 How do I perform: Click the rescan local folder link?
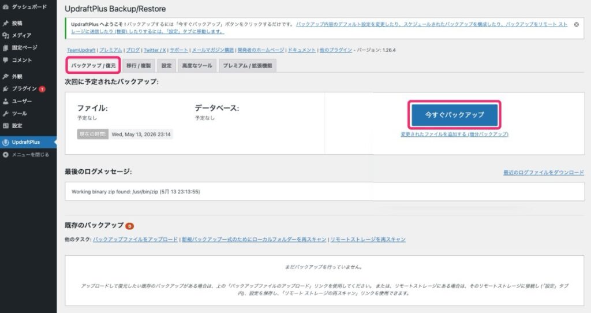click(x=254, y=240)
